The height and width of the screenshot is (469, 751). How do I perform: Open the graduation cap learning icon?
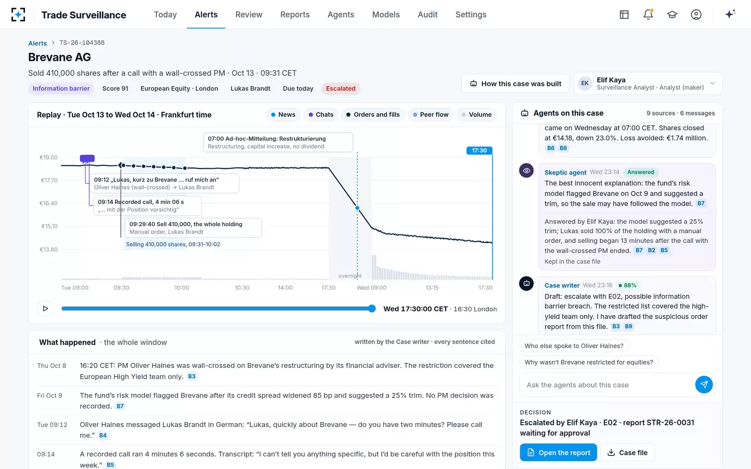pos(672,15)
